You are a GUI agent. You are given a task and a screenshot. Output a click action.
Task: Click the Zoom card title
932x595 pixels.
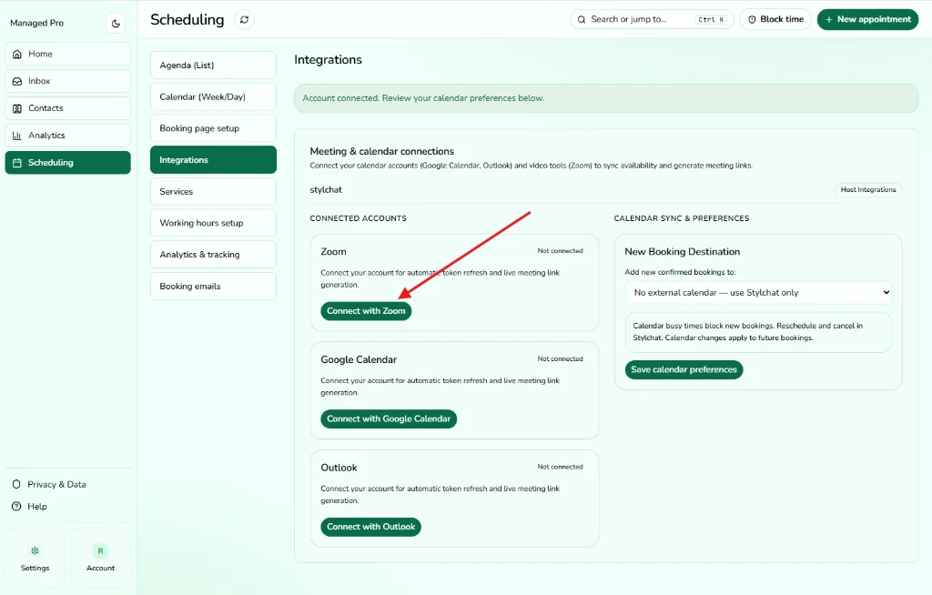coord(333,252)
